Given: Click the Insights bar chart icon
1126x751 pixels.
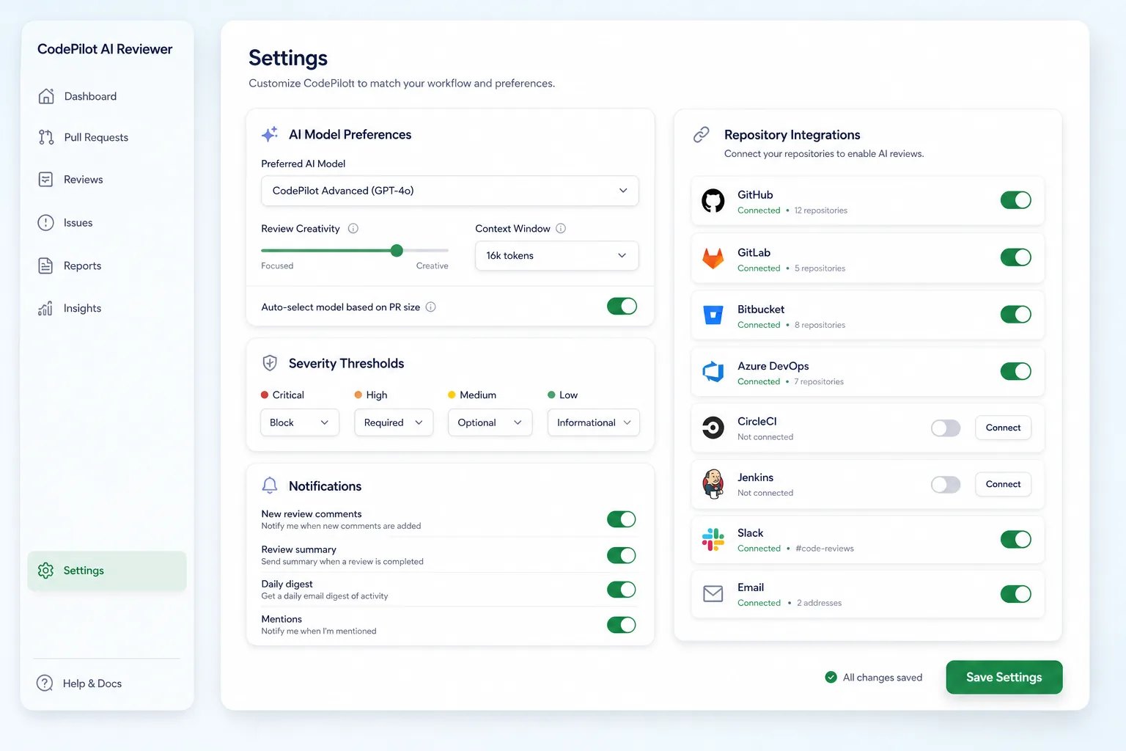Looking at the screenshot, I should [45, 308].
